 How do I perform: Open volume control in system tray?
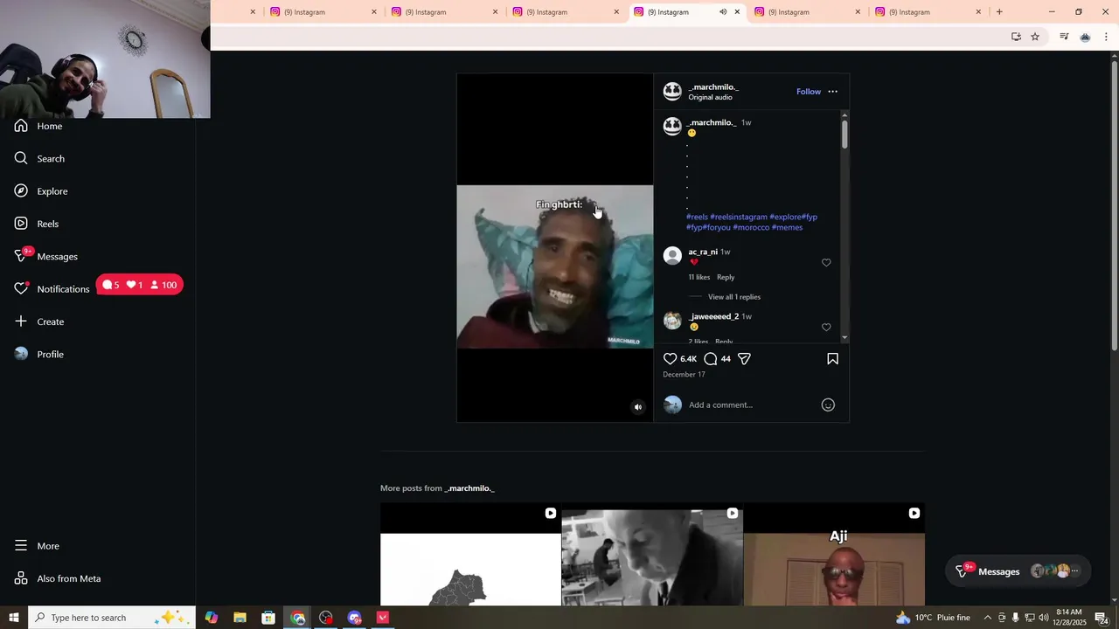(x=1043, y=618)
